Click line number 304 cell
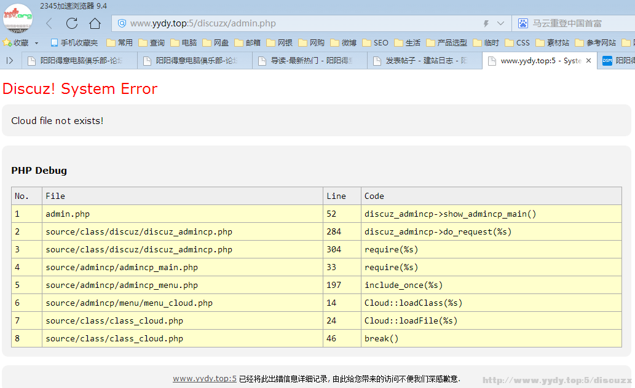 coord(342,249)
